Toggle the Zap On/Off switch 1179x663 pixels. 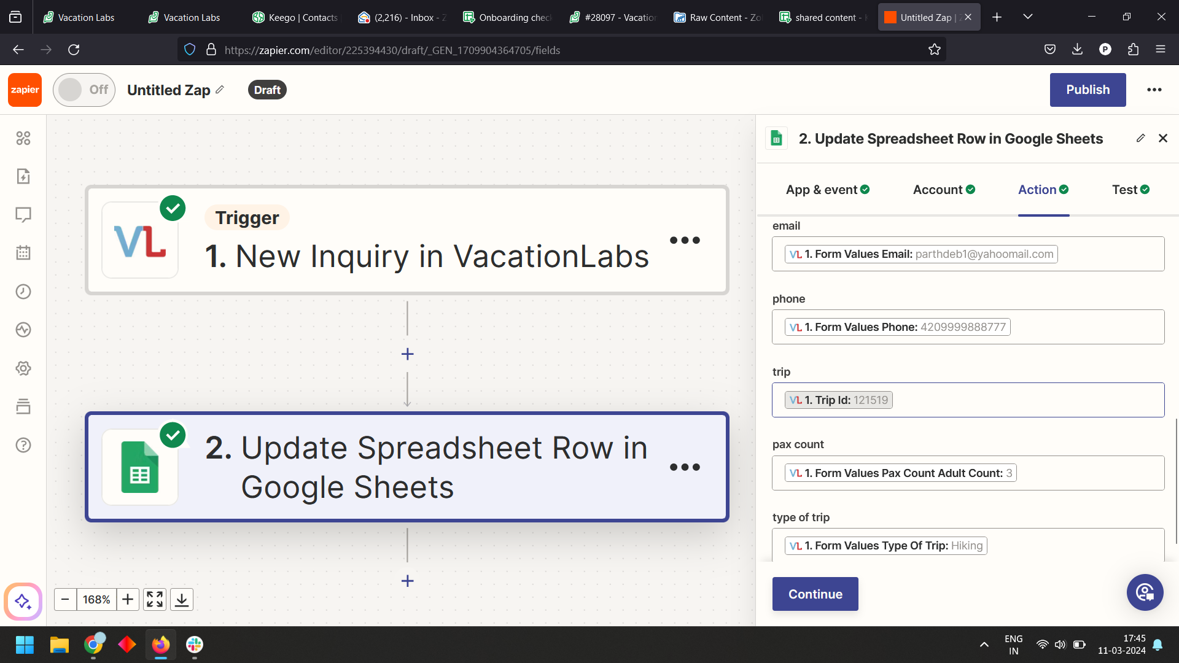[x=84, y=90]
